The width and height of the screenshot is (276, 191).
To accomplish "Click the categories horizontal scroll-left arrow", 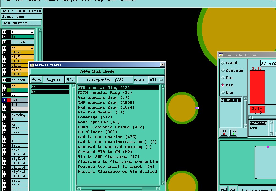I will pos(79,188).
